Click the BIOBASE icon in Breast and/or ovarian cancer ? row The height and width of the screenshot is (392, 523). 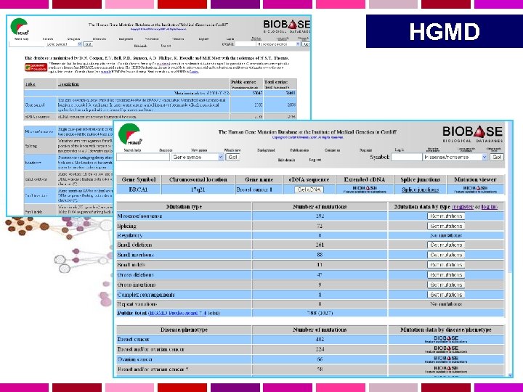[x=446, y=369]
